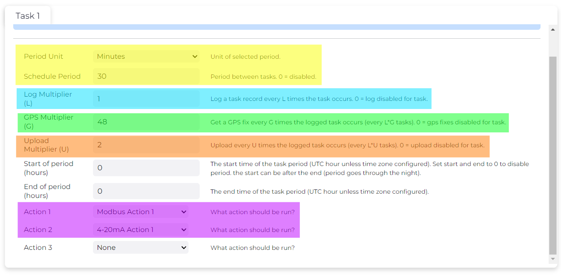Expand the Action 1 dropdown
Viewport: 561px width, 275px height.
click(x=140, y=212)
